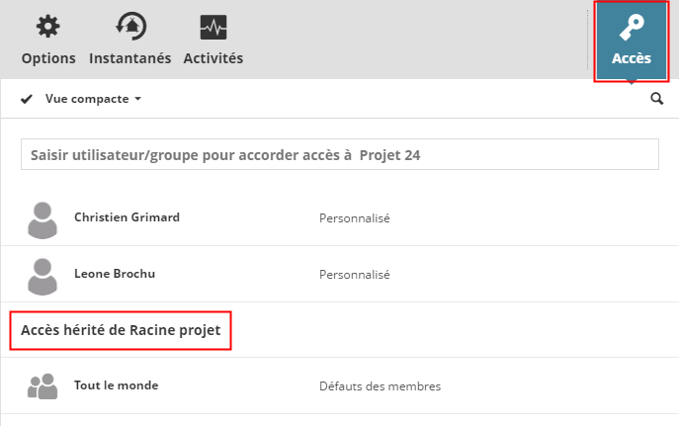This screenshot has height=426, width=679.
Task: Click the Christien Grimard name
Action: (127, 217)
